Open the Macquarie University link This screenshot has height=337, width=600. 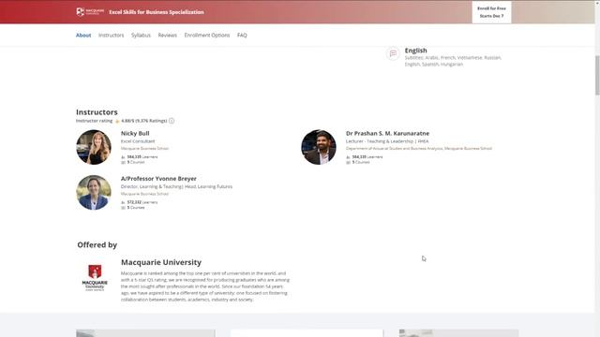[161, 262]
